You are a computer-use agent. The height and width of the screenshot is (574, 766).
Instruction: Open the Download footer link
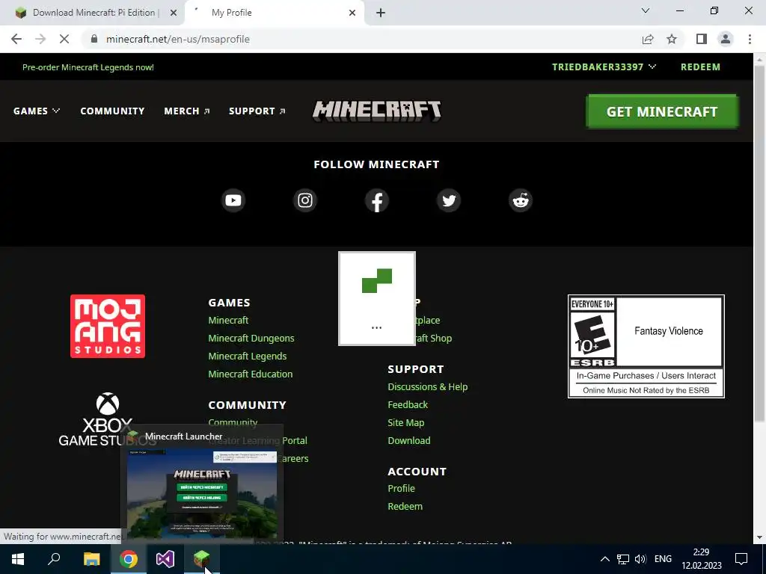coord(409,440)
